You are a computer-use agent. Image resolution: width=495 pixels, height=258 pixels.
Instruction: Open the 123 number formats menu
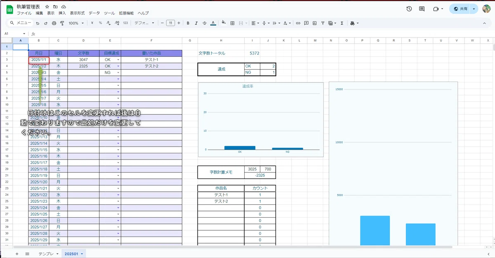click(125, 23)
